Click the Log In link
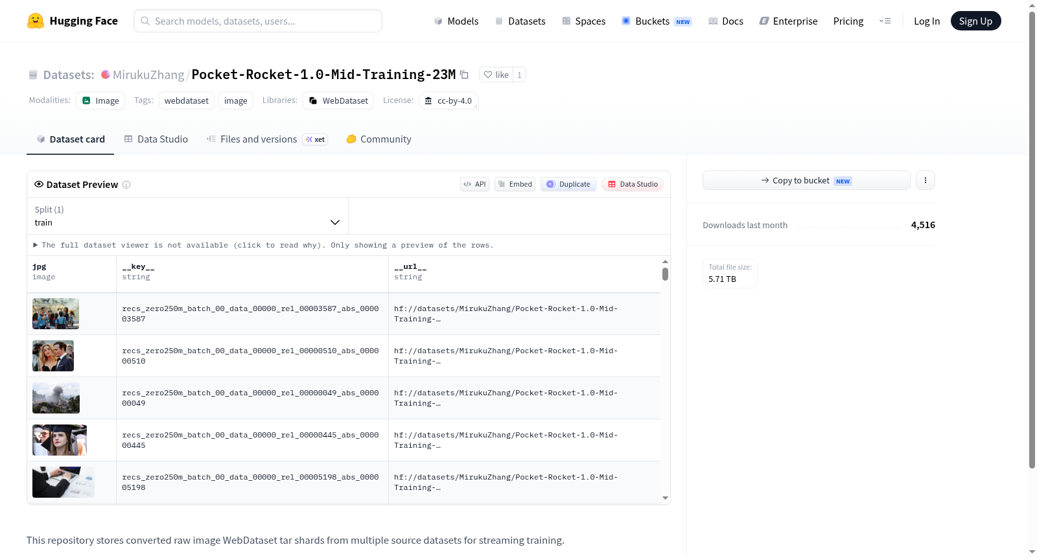 pos(927,21)
